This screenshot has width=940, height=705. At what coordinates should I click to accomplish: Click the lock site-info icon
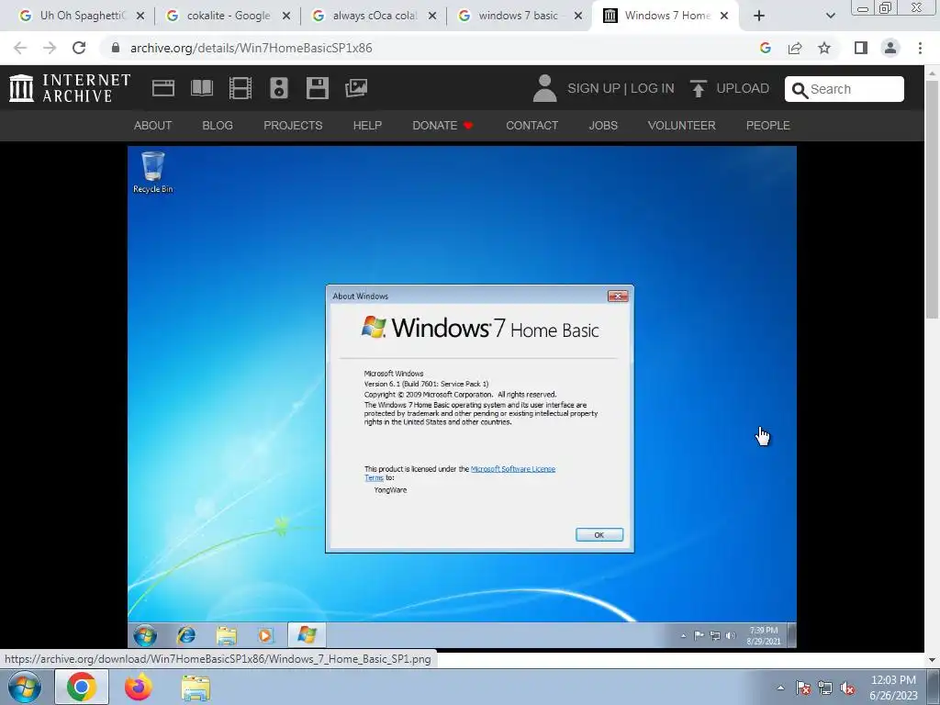[x=116, y=48]
